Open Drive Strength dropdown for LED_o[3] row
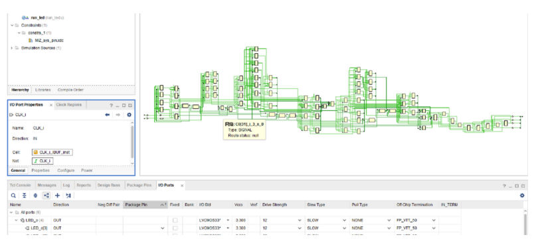The height and width of the screenshot is (251, 536). 300,228
